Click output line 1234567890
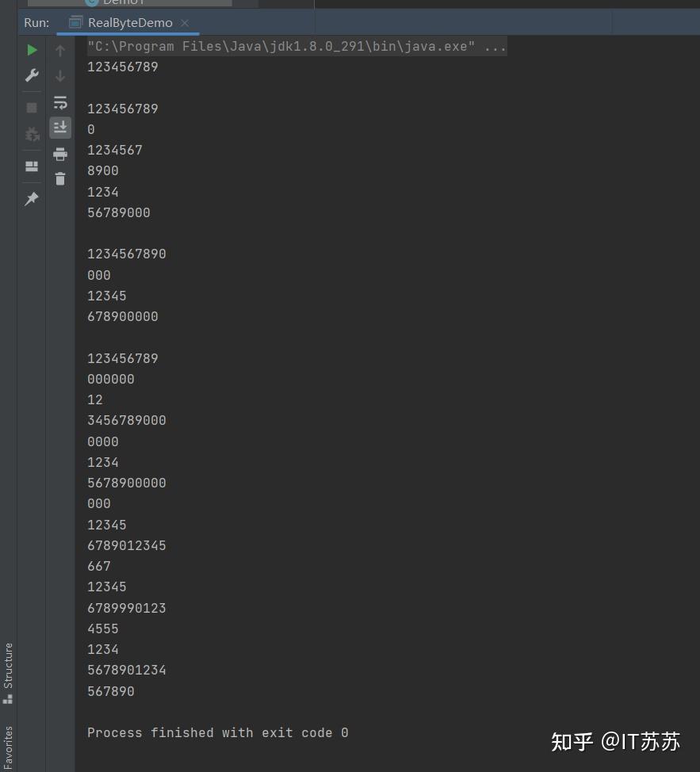Screen dimensions: 700x772 pos(127,254)
